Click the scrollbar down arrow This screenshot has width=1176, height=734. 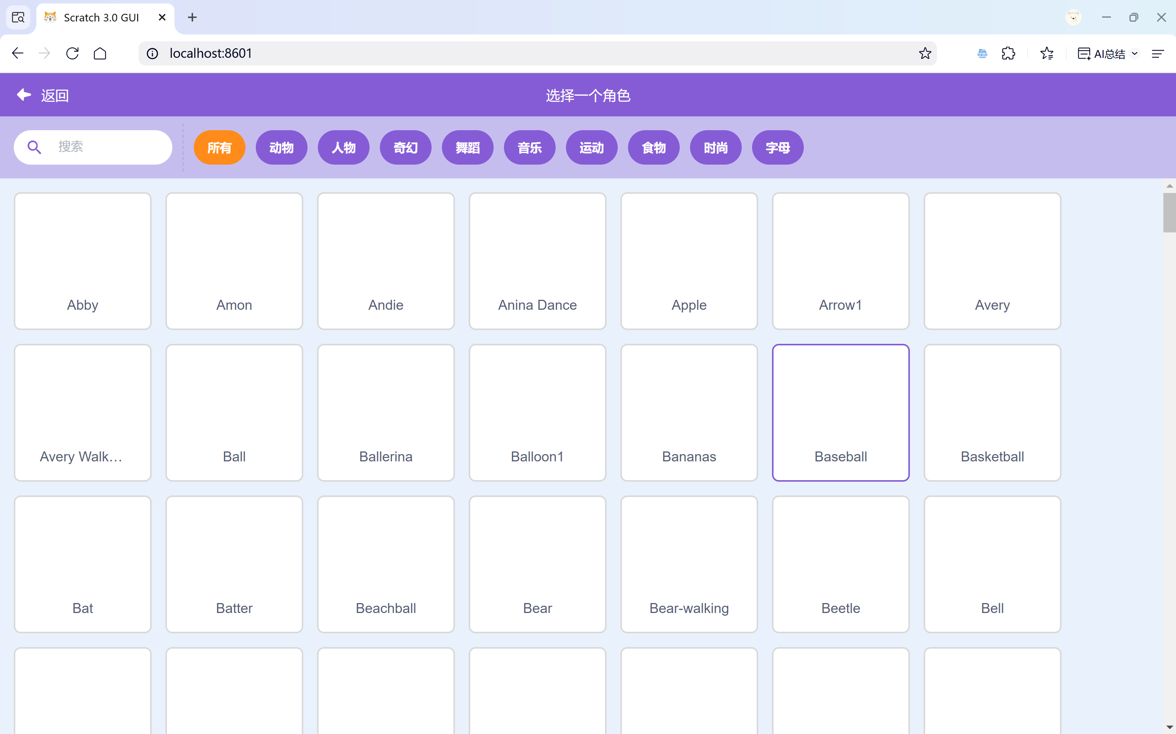click(1169, 727)
